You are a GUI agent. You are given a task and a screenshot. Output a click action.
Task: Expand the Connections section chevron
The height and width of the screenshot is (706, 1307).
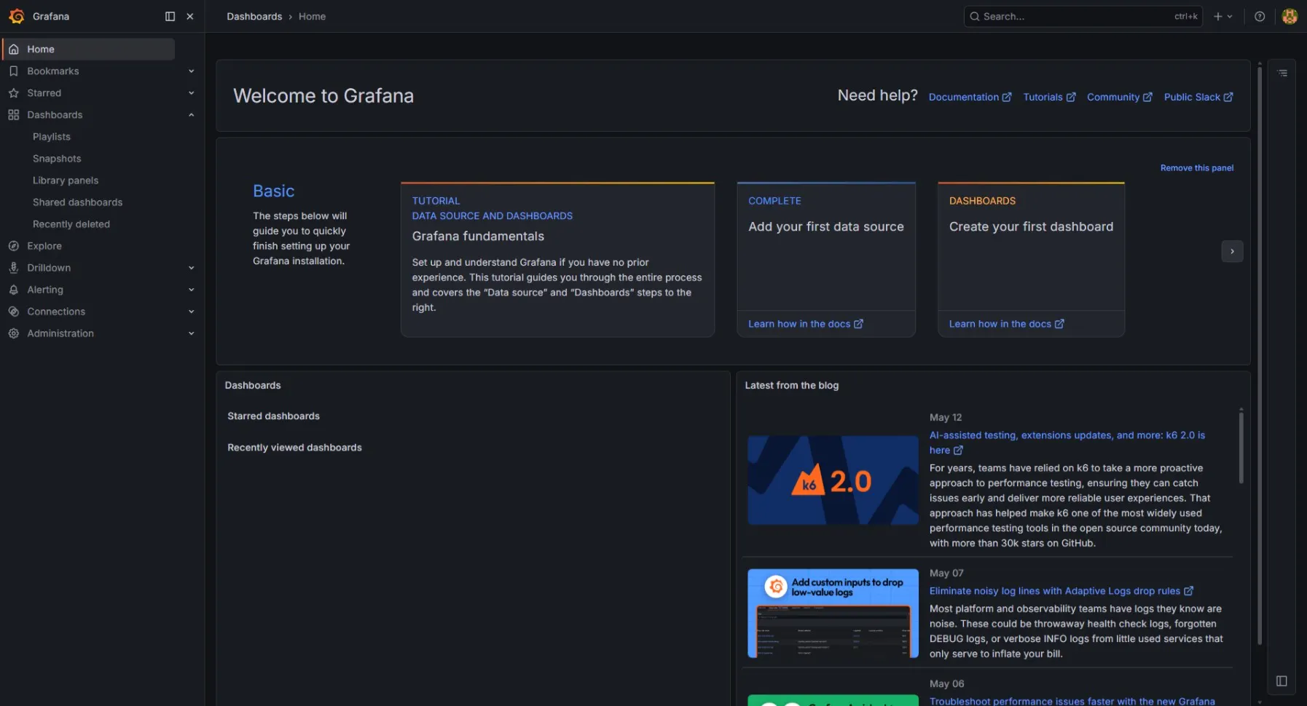click(x=192, y=311)
